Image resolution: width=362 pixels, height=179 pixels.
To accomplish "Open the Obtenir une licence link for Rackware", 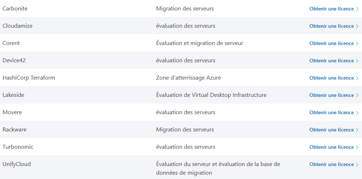I will [334, 130].
